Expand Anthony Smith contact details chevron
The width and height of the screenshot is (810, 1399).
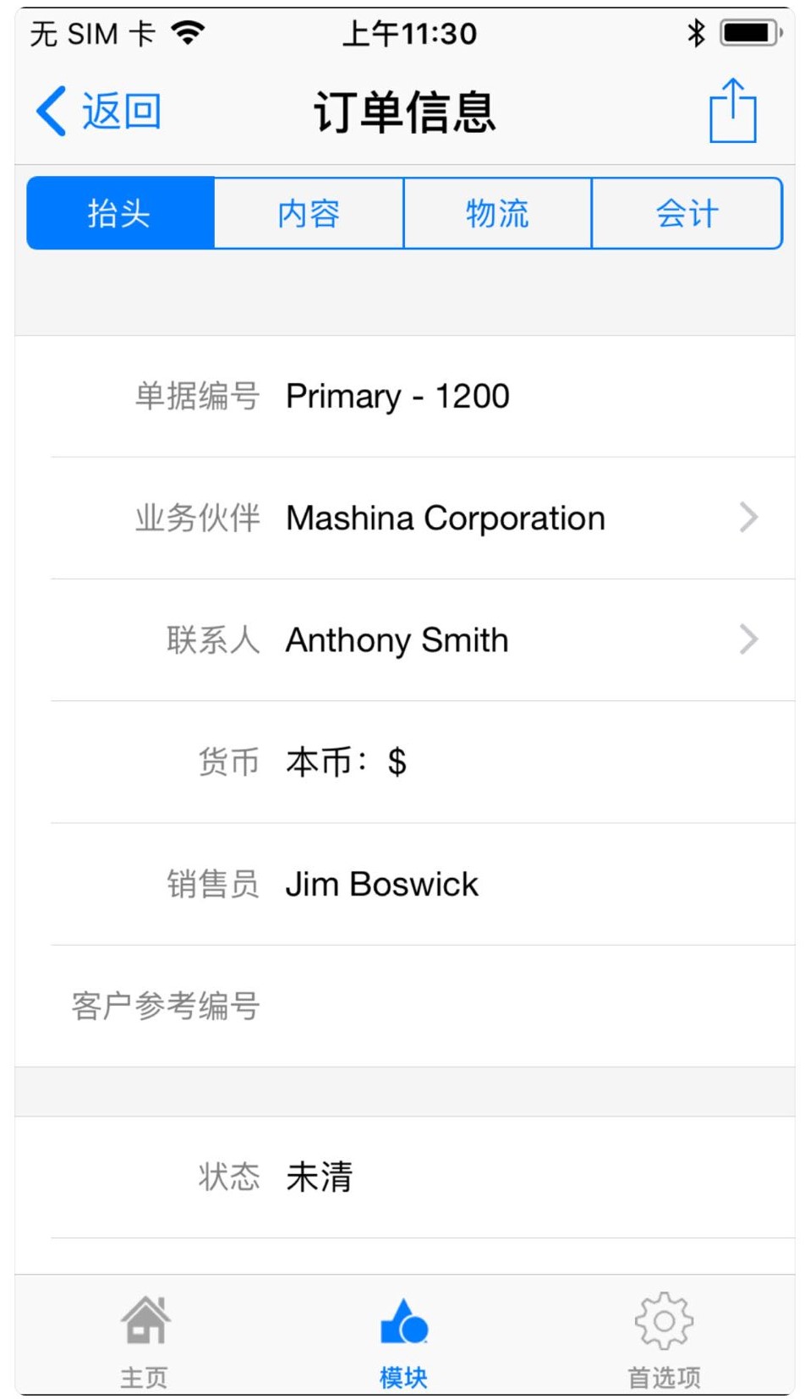click(748, 639)
